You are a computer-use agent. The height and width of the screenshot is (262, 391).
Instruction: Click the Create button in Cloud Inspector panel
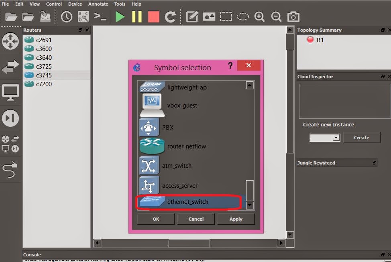click(x=361, y=138)
